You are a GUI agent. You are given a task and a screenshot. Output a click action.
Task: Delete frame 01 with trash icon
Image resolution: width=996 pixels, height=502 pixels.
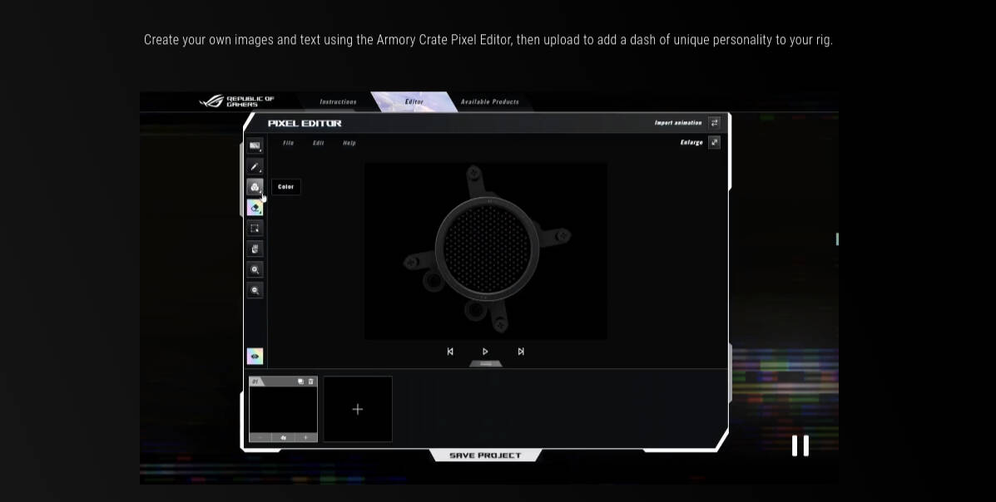tap(310, 381)
